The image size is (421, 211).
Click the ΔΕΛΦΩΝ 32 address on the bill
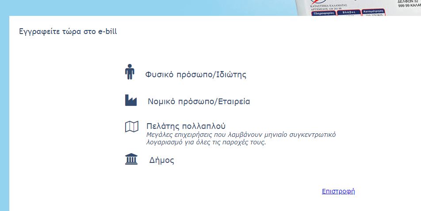[x=408, y=2]
